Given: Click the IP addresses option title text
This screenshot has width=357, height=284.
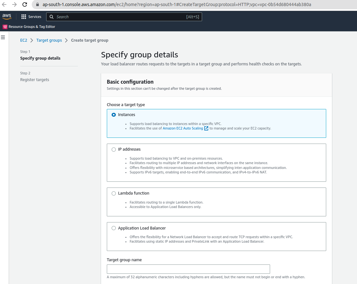Looking at the screenshot, I should click(129, 149).
